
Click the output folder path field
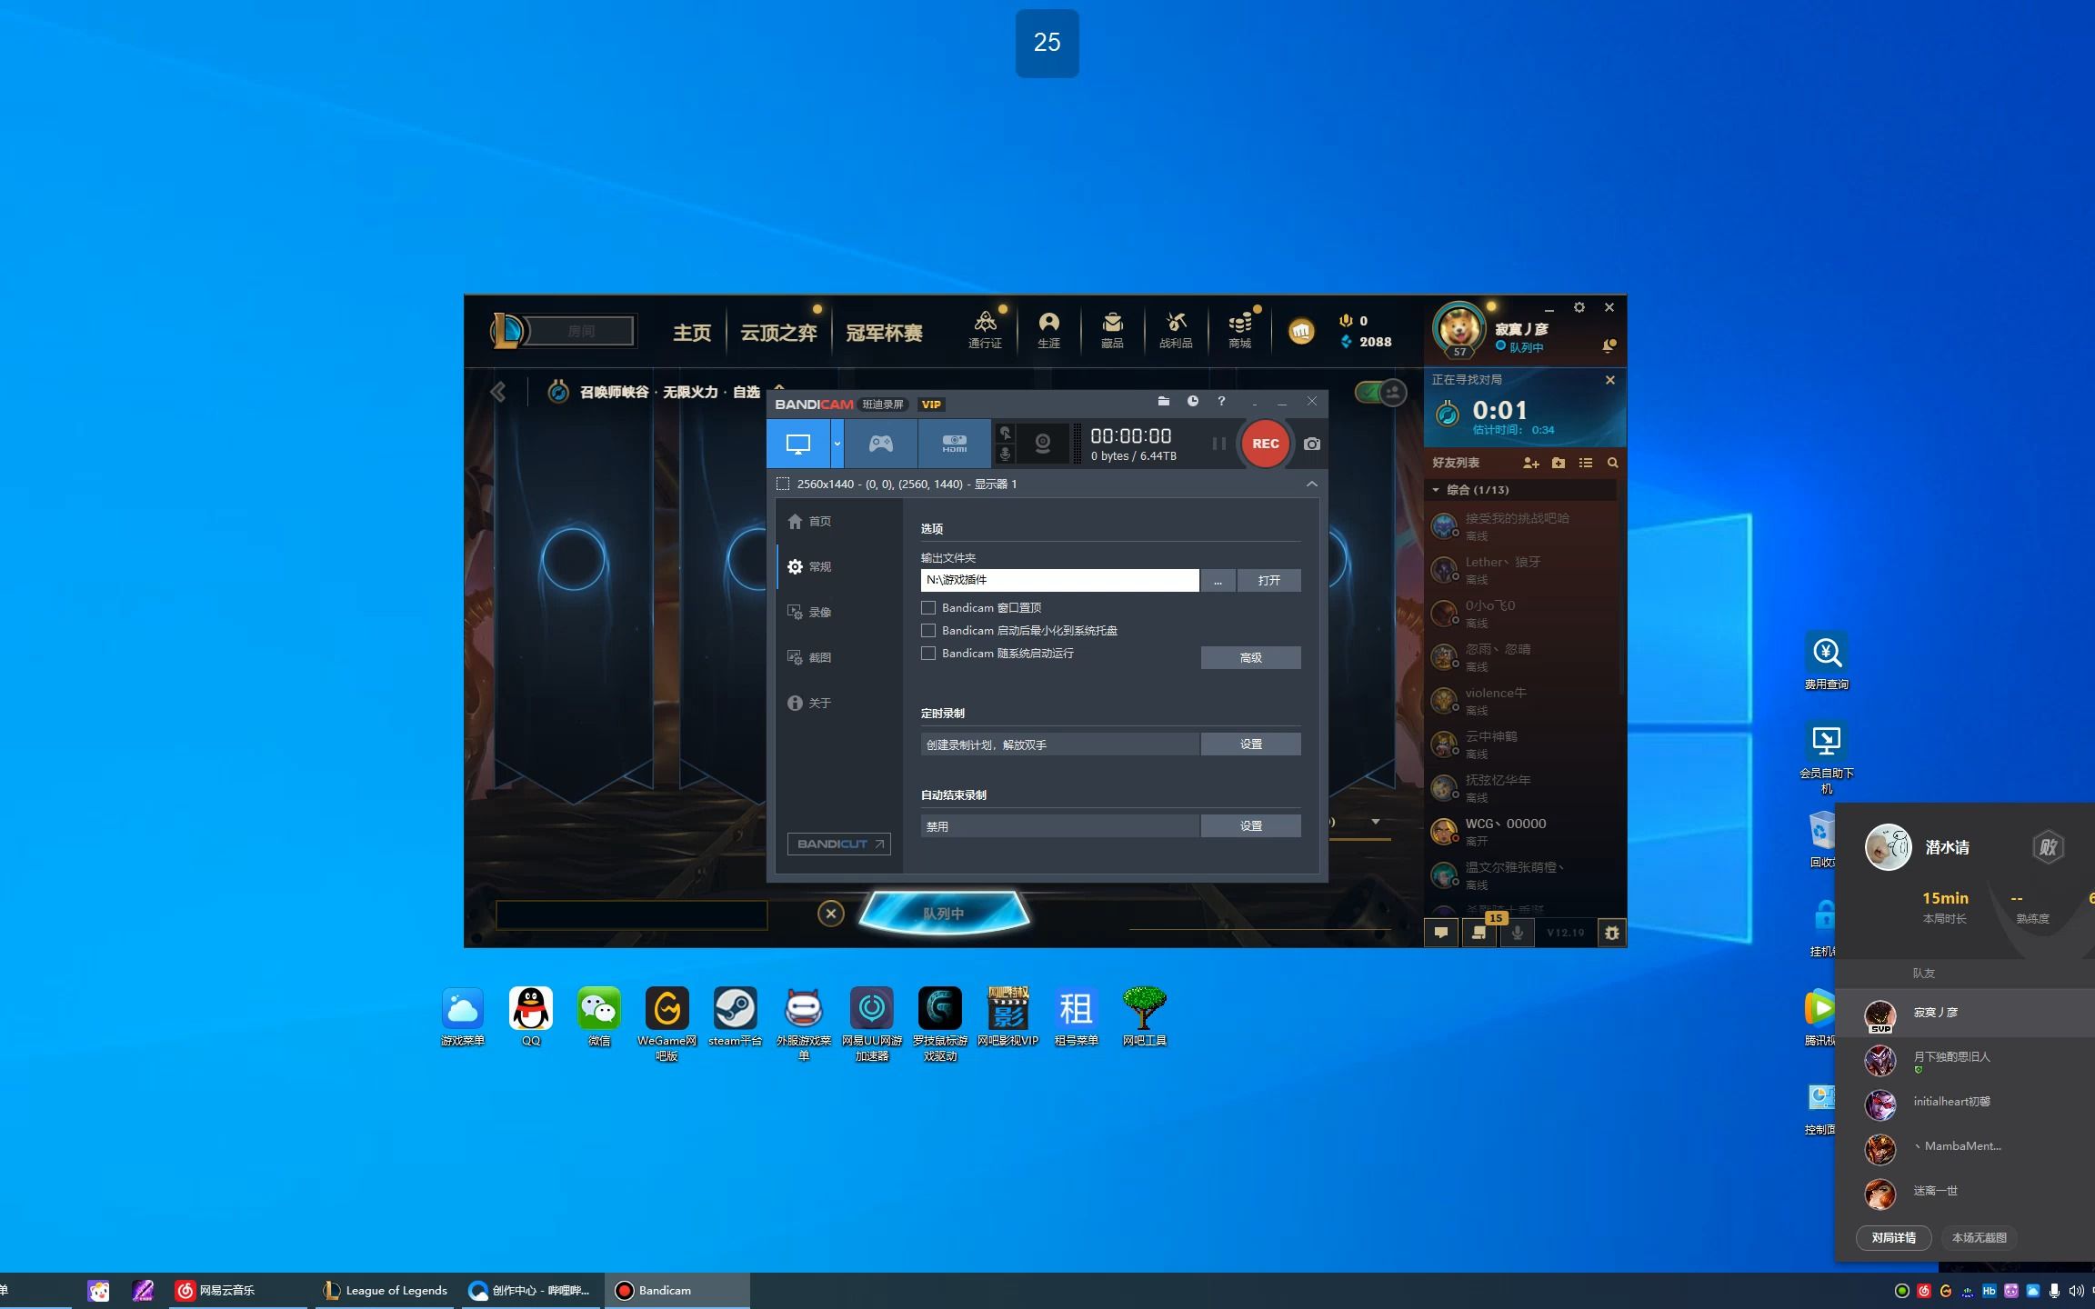coord(1059,580)
